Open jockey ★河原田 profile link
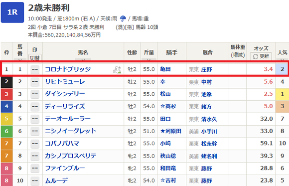Viewport: 289px width, 186px height. point(171,131)
